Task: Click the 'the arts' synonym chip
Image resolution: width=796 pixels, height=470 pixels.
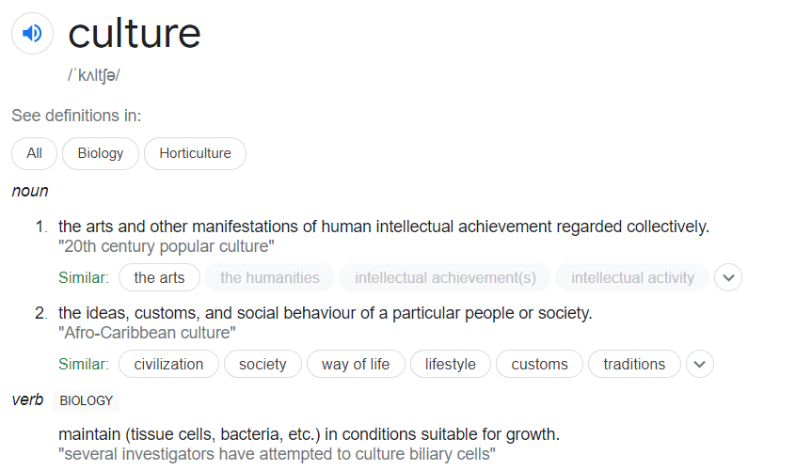Action: tap(159, 277)
